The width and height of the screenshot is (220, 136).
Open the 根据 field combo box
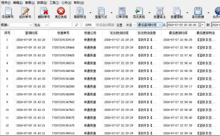point(21,25)
